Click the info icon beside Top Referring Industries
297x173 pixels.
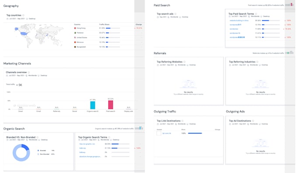tap(257, 62)
